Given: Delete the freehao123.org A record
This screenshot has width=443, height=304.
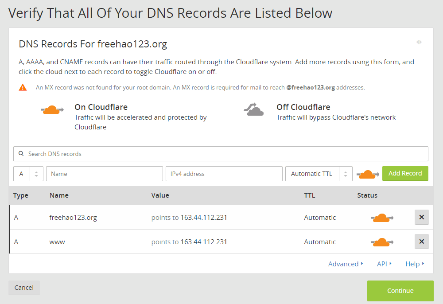Looking at the screenshot, I should 421,217.
